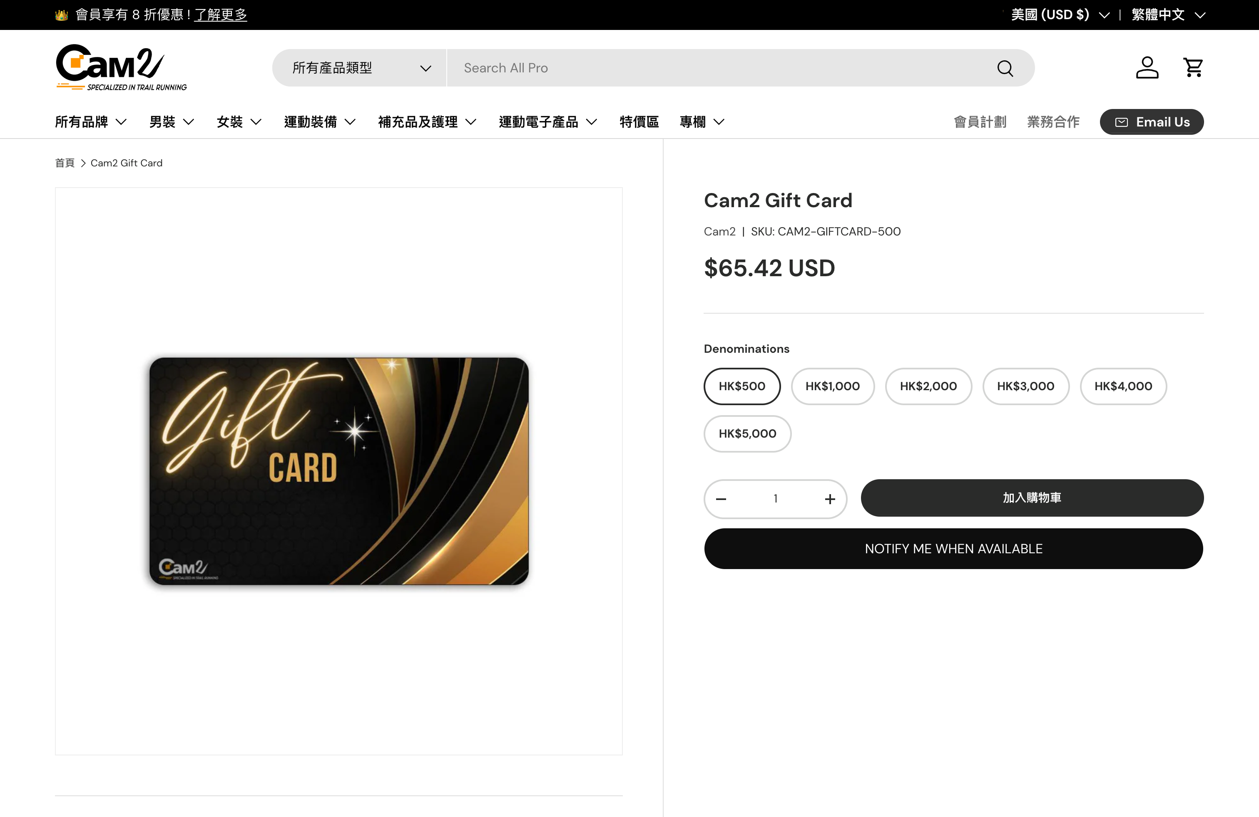
Task: Click the Search All Products field
Action: pos(719,68)
